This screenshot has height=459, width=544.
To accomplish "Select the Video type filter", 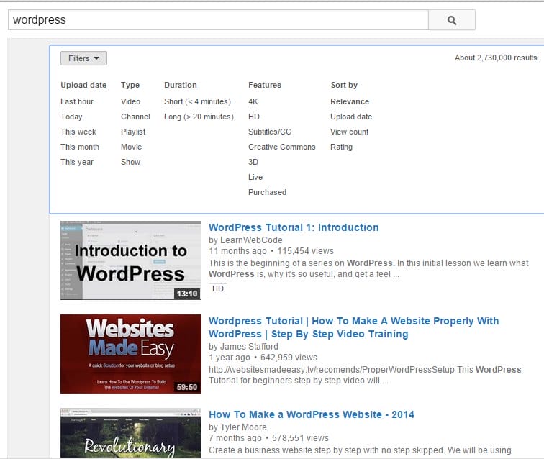I will tap(130, 101).
